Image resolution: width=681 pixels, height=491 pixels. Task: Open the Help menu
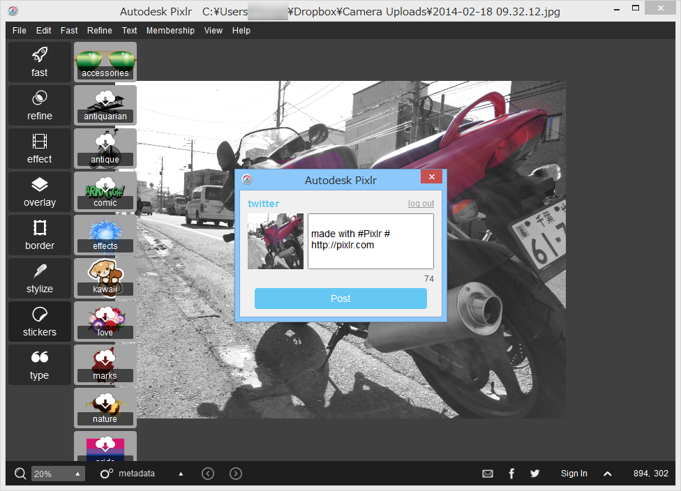241,31
